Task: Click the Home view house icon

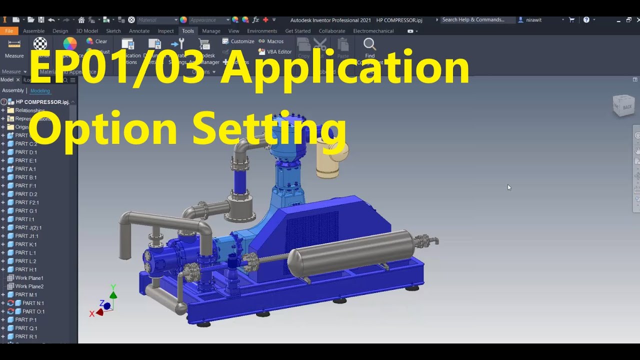Action: click(81, 20)
